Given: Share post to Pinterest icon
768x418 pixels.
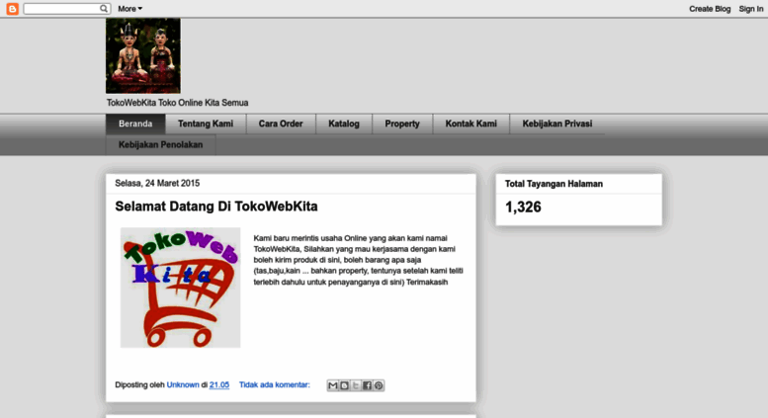Looking at the screenshot, I should point(379,385).
